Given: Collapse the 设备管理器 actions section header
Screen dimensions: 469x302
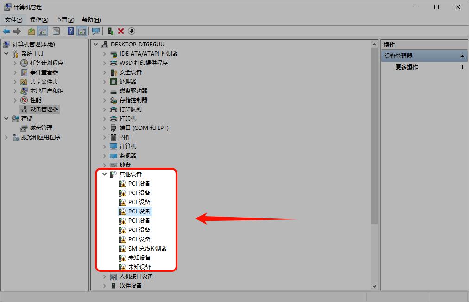Looking at the screenshot, I should click(462, 56).
